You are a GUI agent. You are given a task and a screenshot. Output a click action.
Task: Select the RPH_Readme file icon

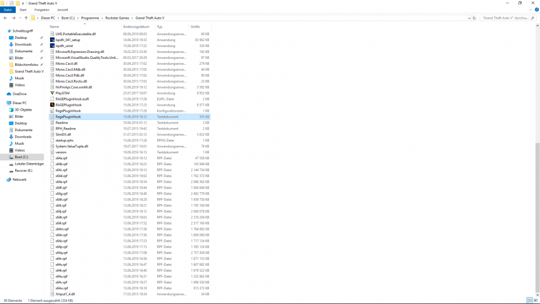coord(52,129)
